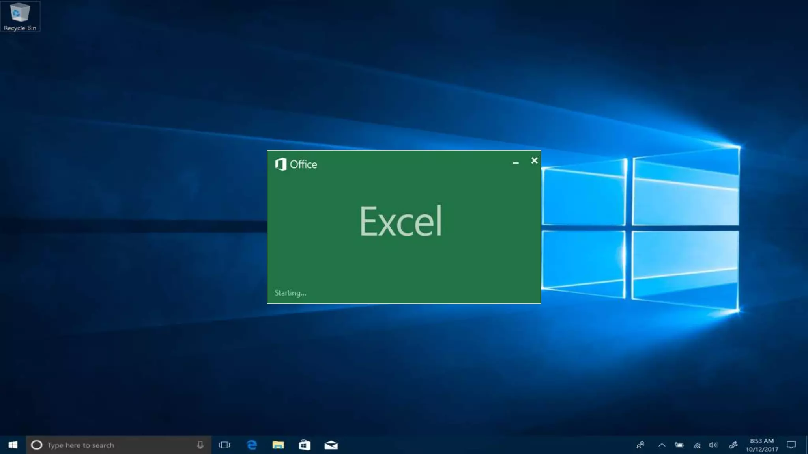Image resolution: width=808 pixels, height=454 pixels.
Task: Open the Windows Ink Workspace pen icon
Action: click(733, 445)
